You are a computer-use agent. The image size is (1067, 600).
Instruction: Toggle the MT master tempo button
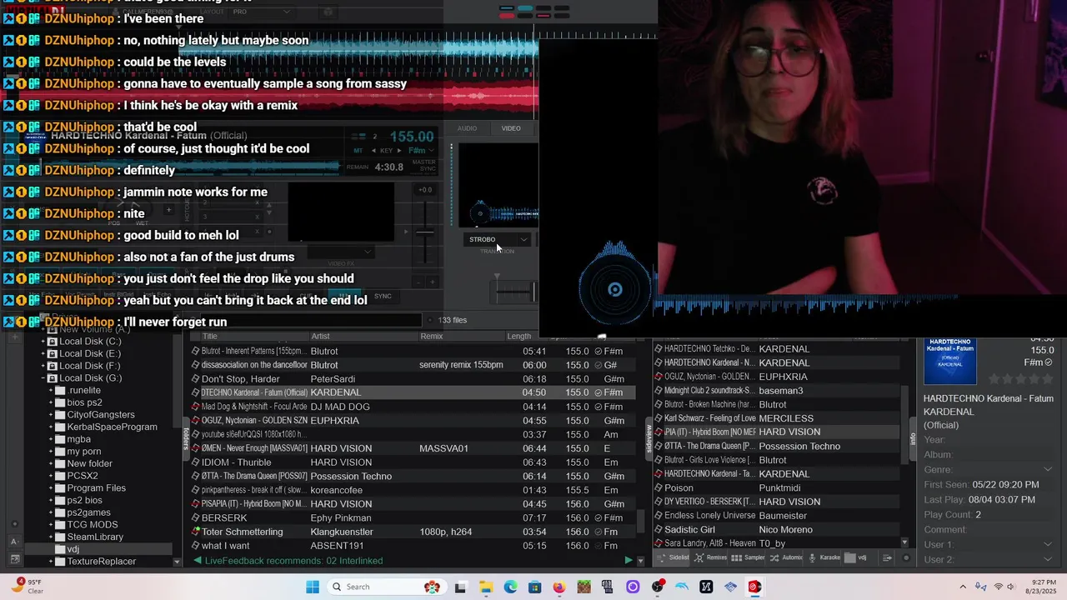358,151
